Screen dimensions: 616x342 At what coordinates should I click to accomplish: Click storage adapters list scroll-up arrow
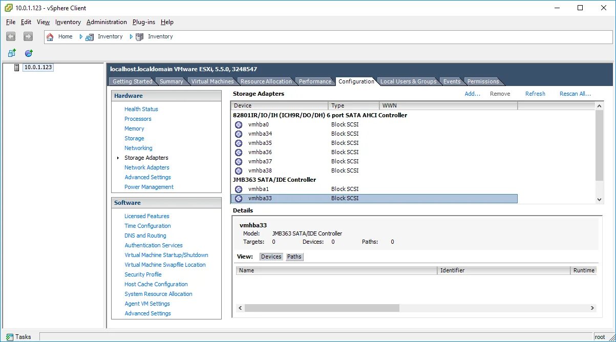pyautogui.click(x=600, y=105)
